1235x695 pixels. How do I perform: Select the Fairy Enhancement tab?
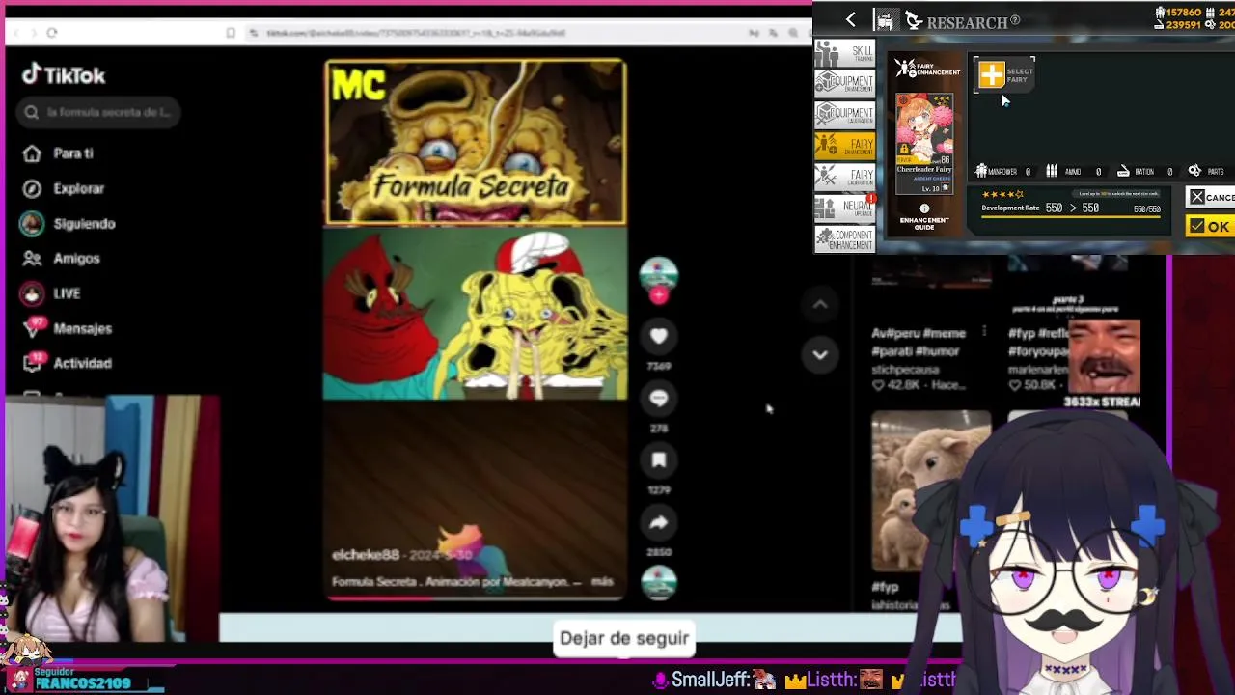[x=844, y=145]
